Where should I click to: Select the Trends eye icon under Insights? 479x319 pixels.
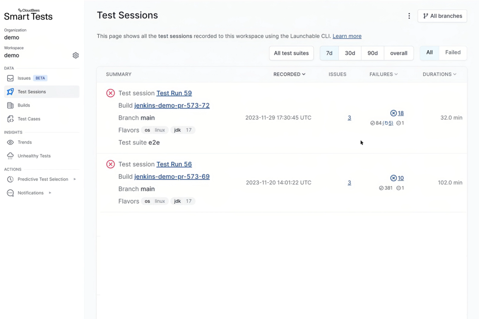10,142
